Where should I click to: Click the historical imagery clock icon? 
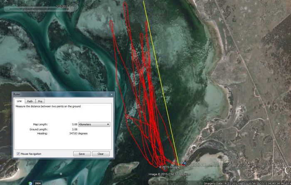30,183
